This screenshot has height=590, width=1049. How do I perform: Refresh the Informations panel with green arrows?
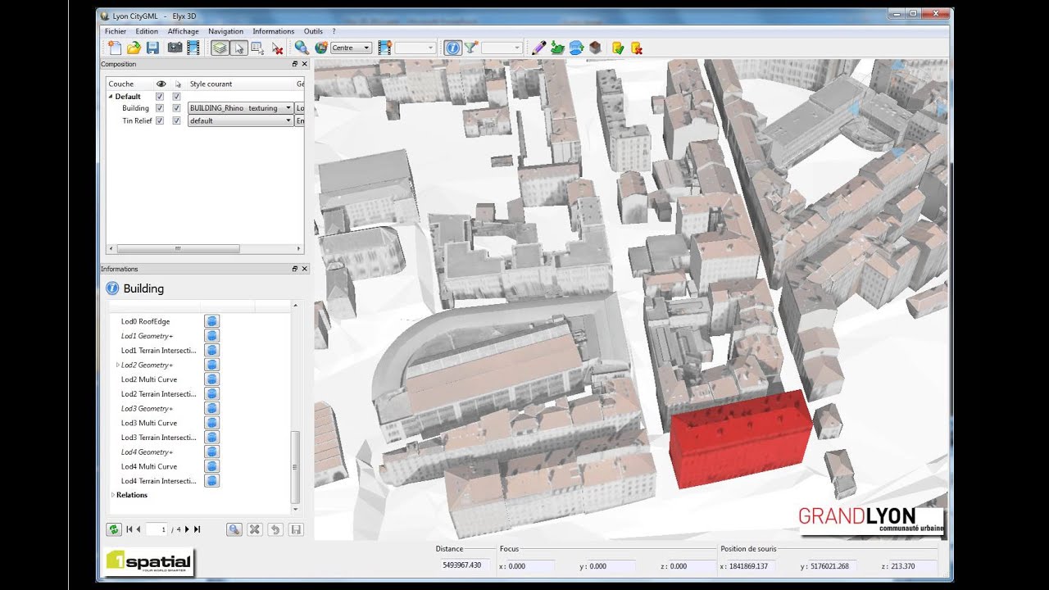(114, 529)
